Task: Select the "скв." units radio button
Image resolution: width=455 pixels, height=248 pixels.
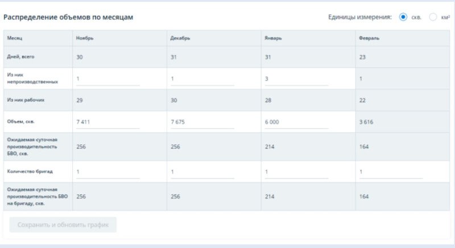Action: tap(403, 17)
